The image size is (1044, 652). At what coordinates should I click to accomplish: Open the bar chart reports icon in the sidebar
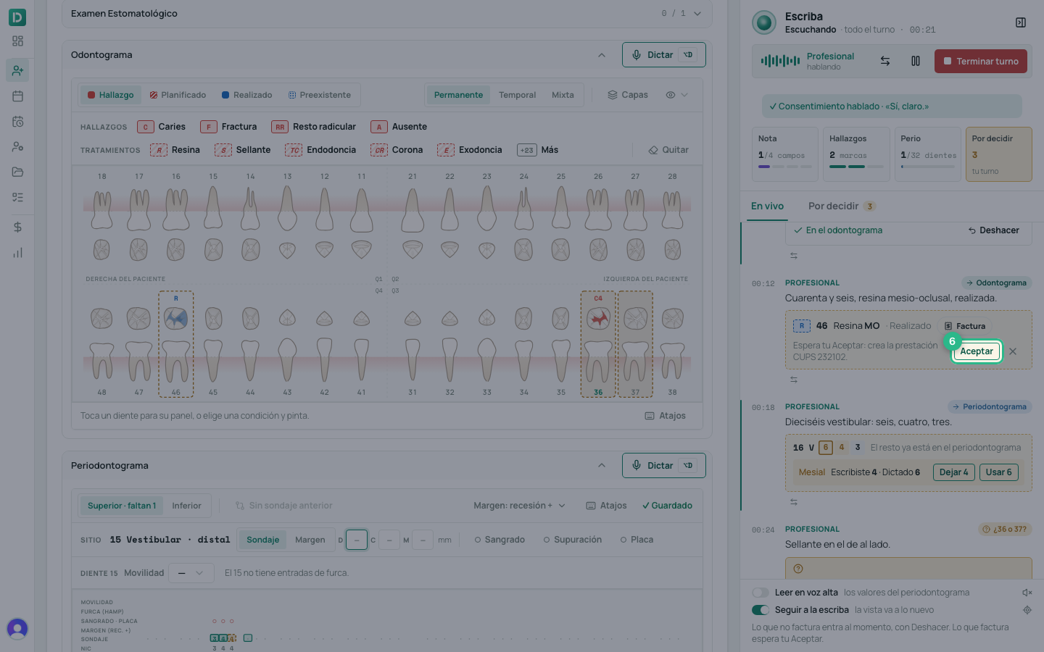(17, 253)
